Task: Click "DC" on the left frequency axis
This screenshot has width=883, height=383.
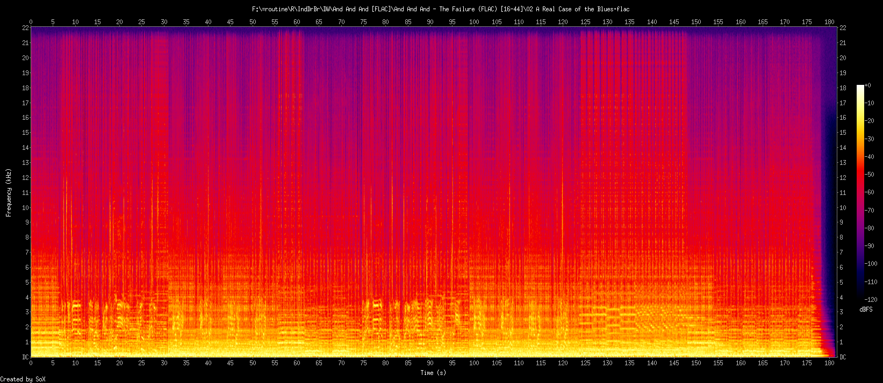Action: click(25, 357)
